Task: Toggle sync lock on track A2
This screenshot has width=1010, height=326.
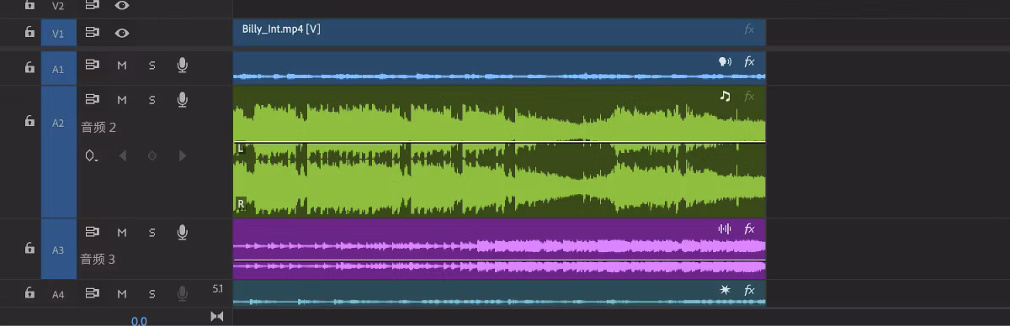Action: tap(93, 100)
